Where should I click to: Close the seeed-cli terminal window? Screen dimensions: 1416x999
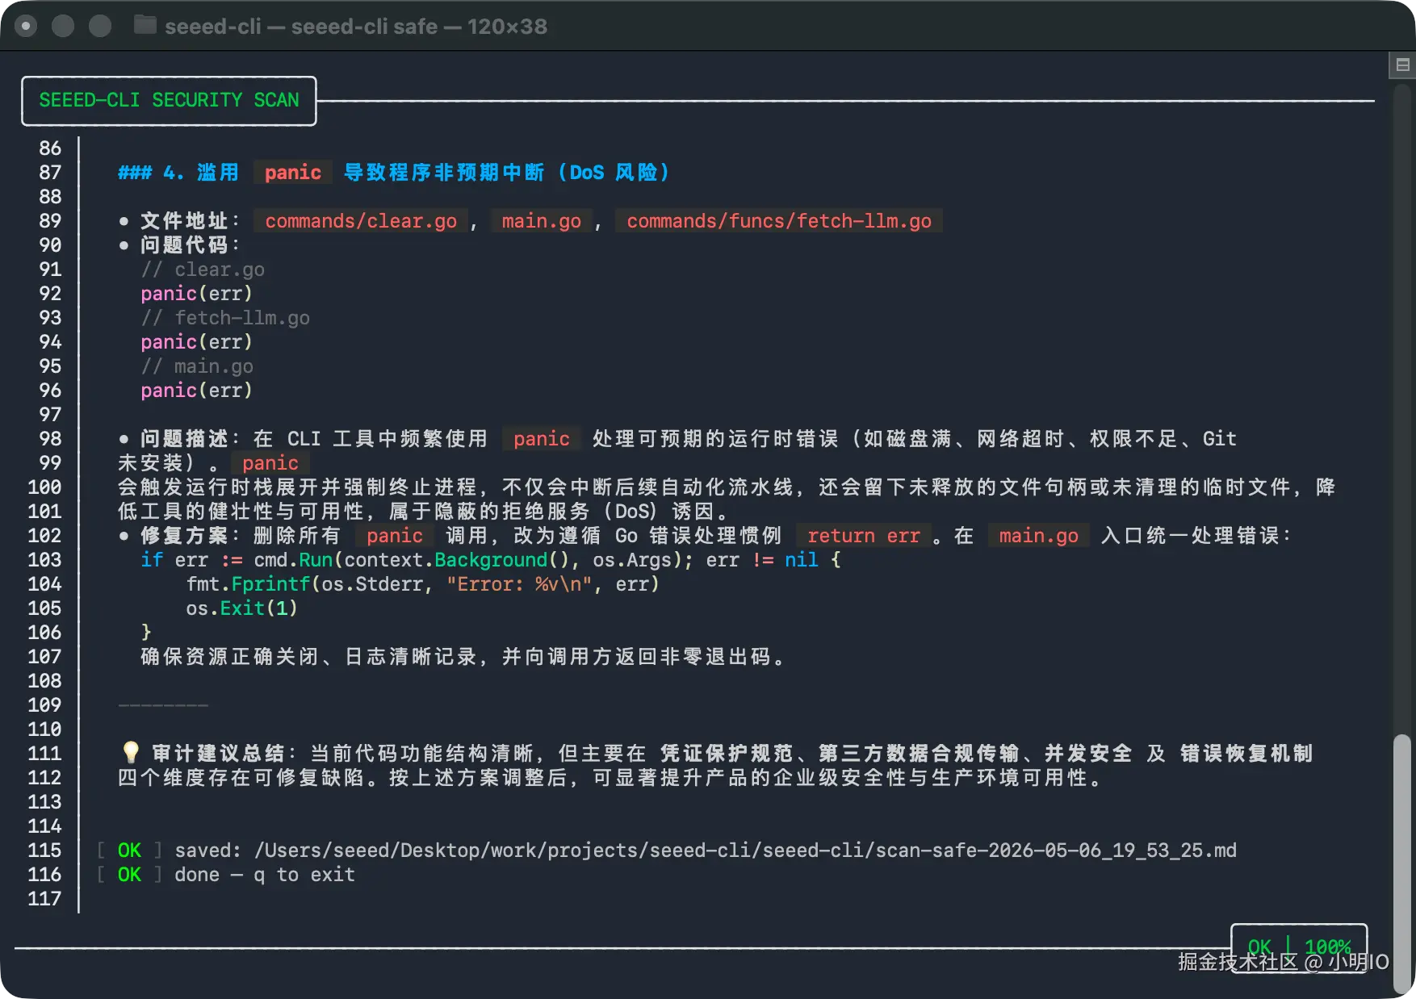pos(27,26)
